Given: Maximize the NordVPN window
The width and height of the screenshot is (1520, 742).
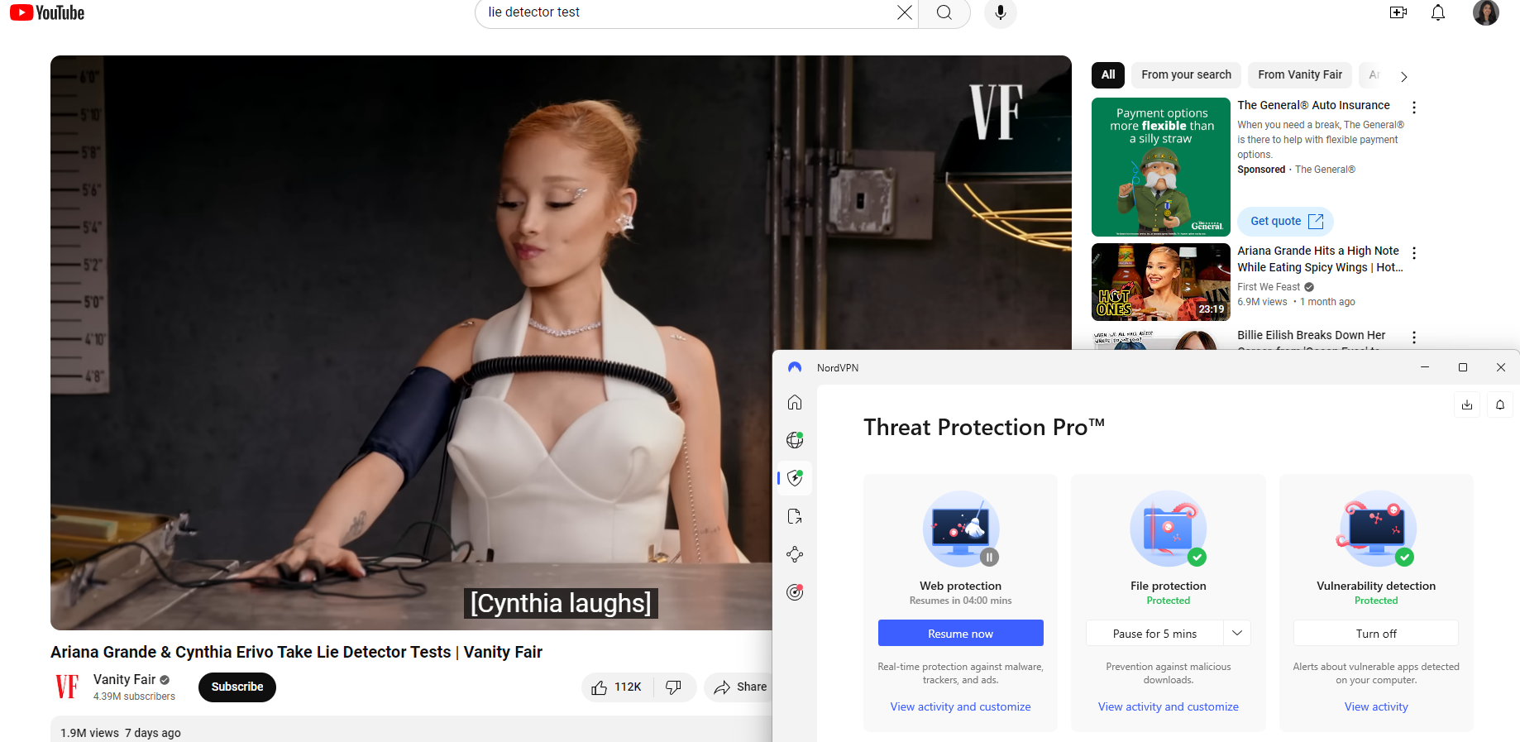Looking at the screenshot, I should coord(1463,367).
